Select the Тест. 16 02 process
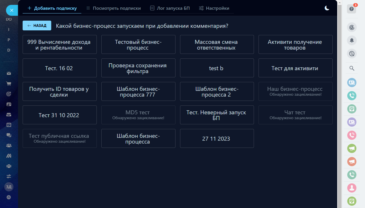 (60, 68)
